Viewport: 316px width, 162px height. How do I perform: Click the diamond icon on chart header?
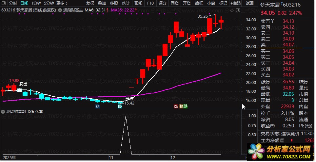point(232,10)
